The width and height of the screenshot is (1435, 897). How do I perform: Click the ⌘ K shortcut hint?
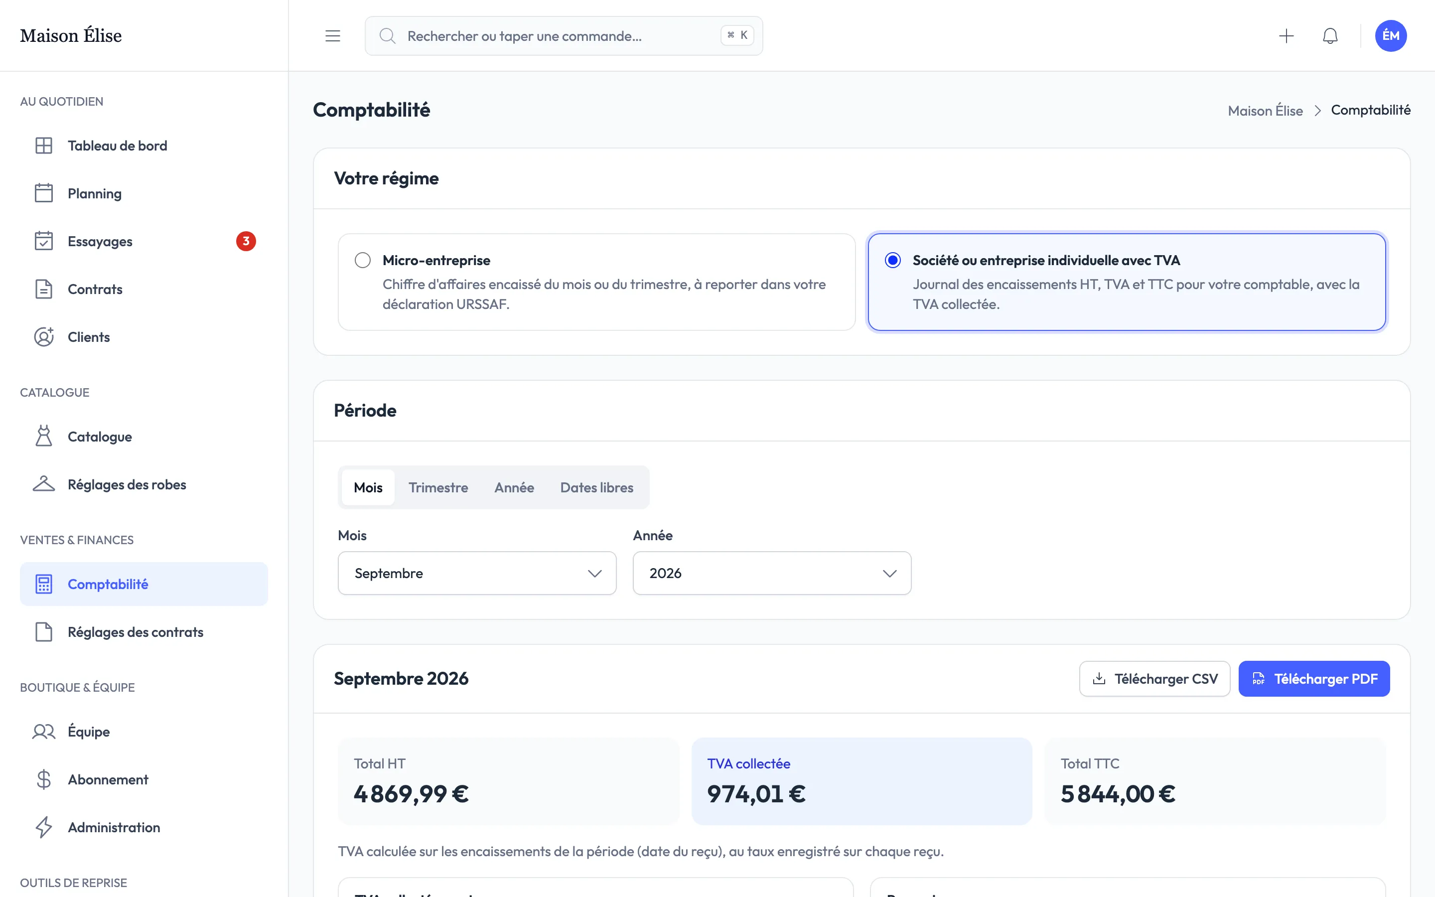[x=737, y=35]
